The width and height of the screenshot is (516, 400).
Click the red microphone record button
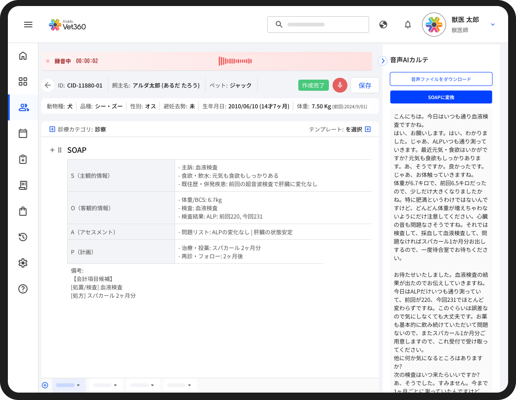point(340,85)
